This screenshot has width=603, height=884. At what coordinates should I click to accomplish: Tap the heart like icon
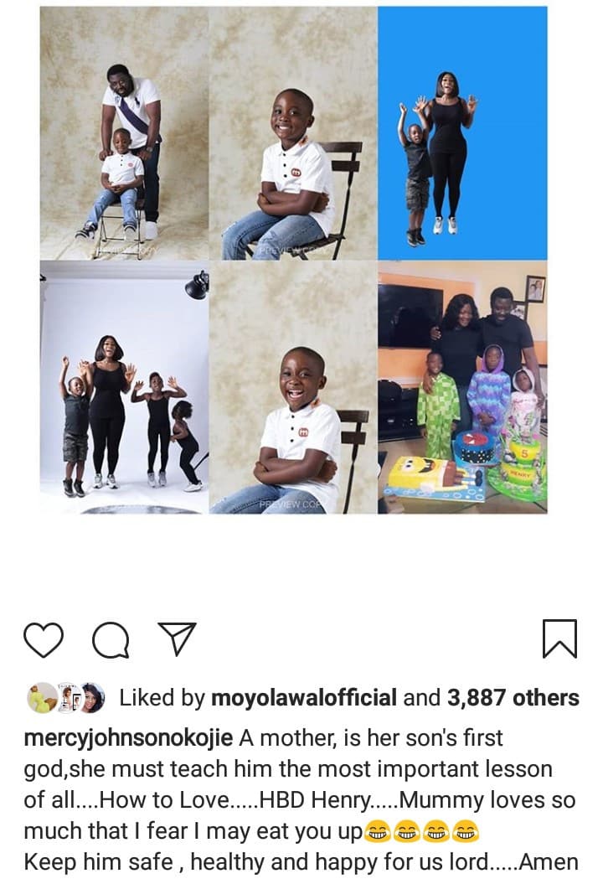coord(44,639)
